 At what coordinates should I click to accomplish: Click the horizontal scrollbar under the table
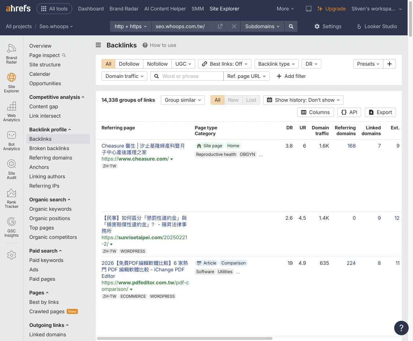click(x=185, y=338)
